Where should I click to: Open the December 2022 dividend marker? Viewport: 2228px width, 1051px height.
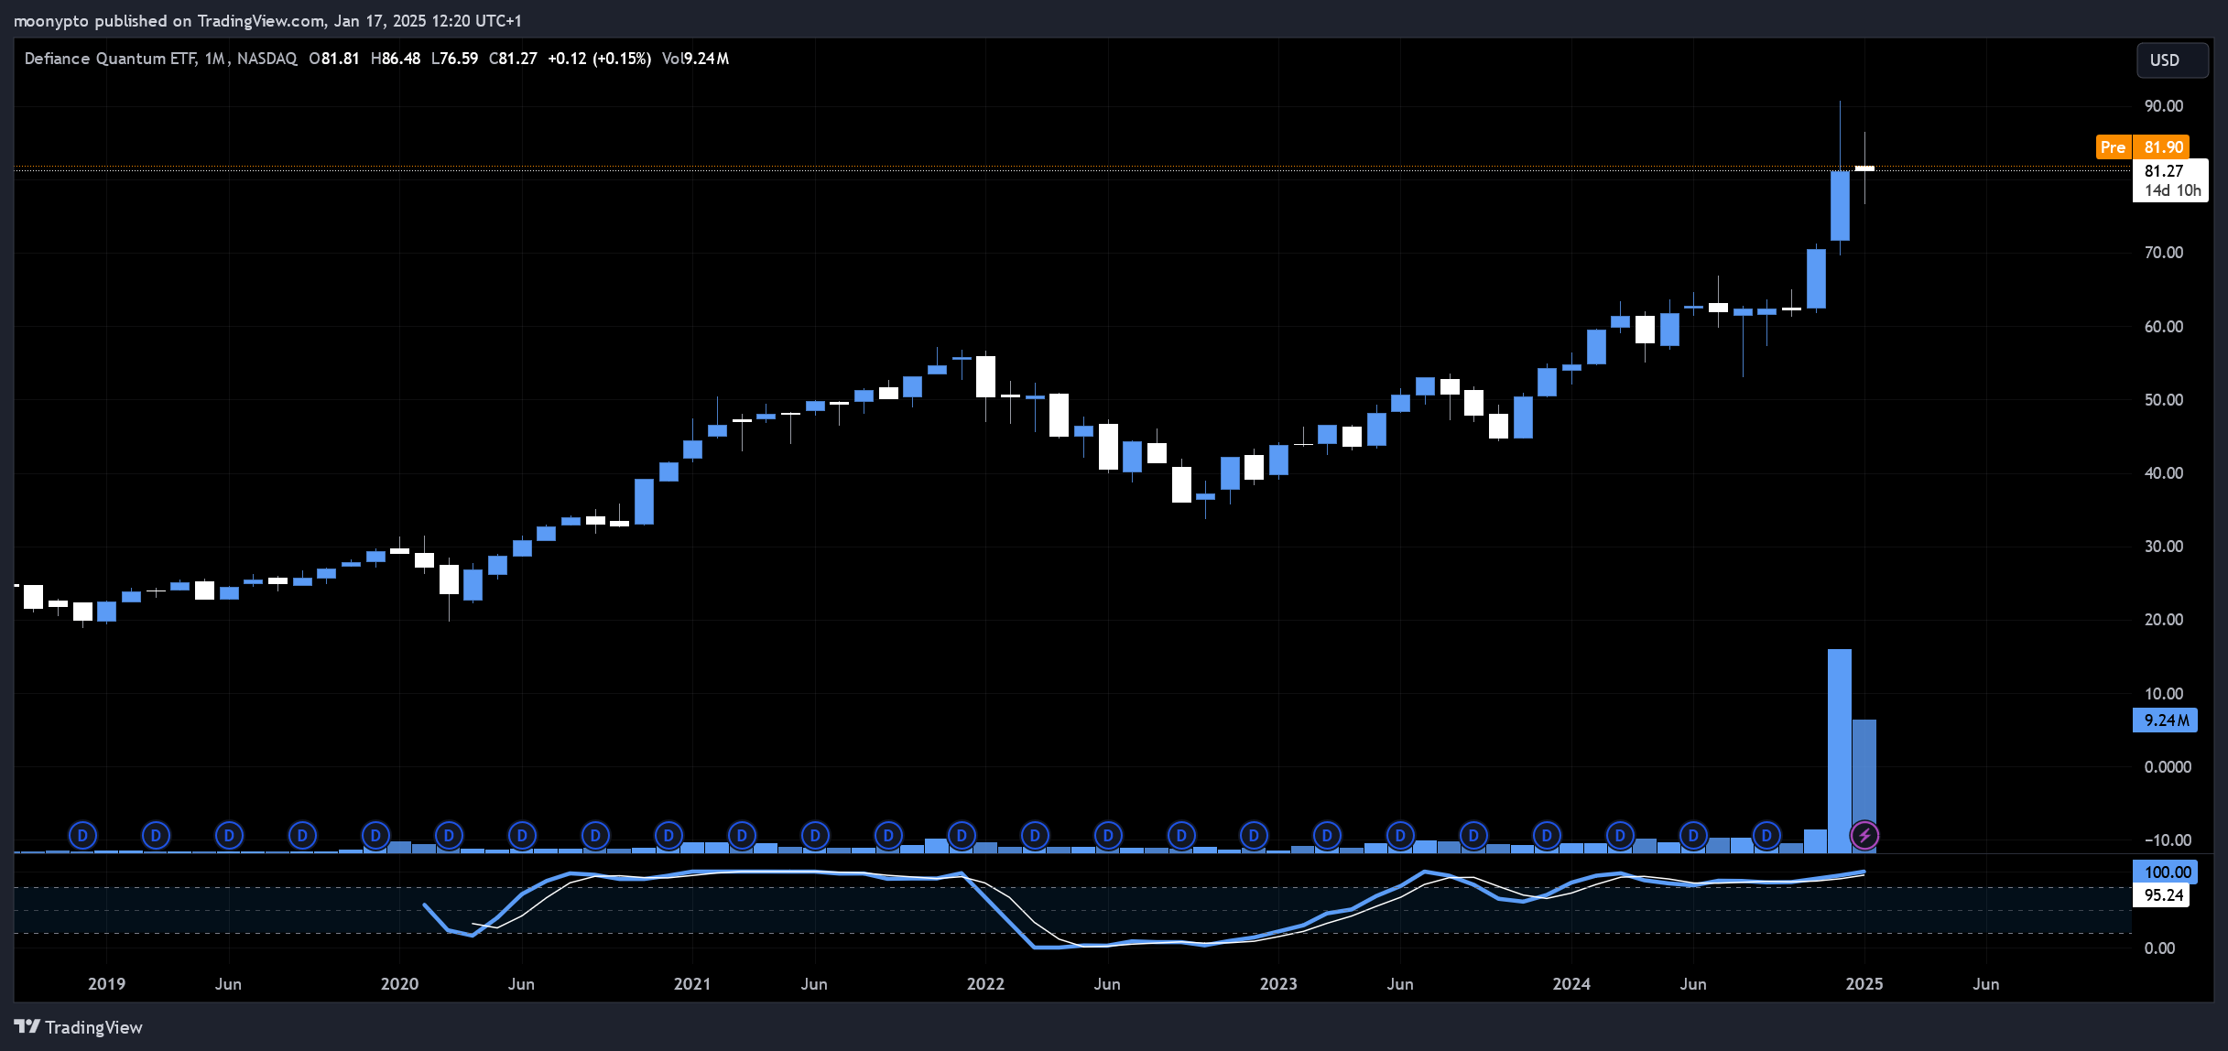(1254, 835)
